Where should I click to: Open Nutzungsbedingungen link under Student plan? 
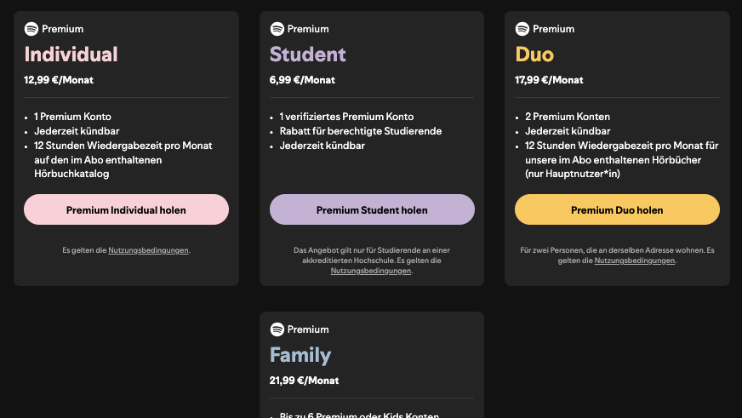click(x=370, y=271)
